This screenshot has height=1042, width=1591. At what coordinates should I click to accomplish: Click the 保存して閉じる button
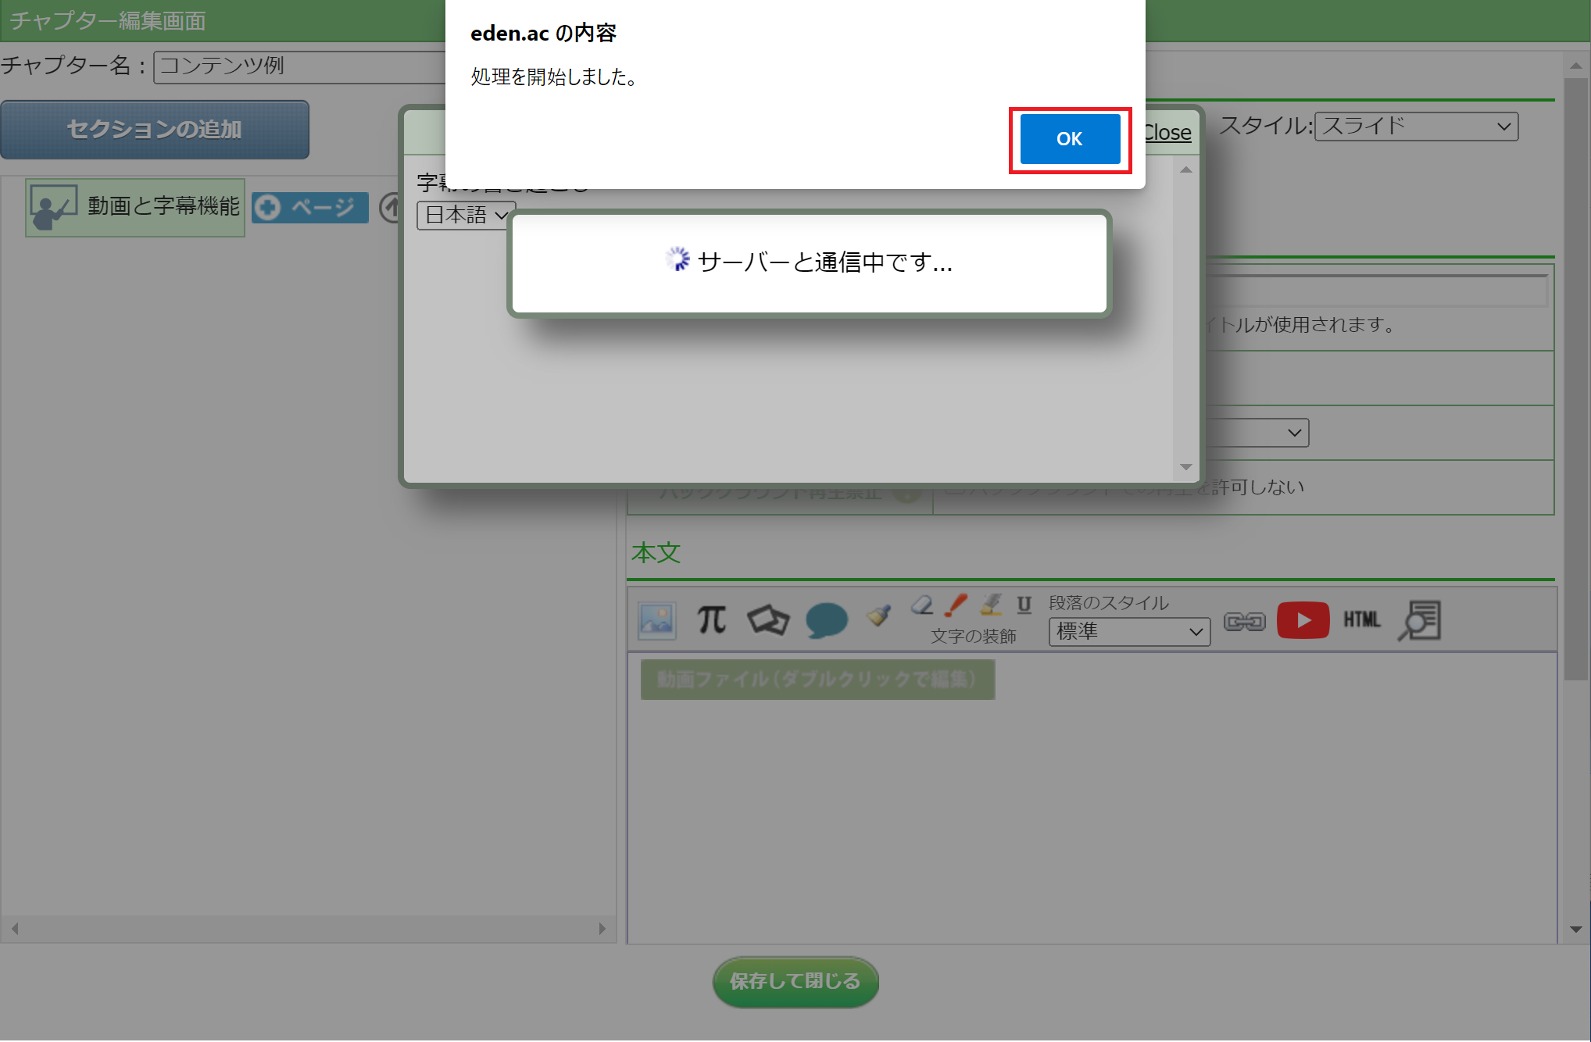tap(795, 981)
